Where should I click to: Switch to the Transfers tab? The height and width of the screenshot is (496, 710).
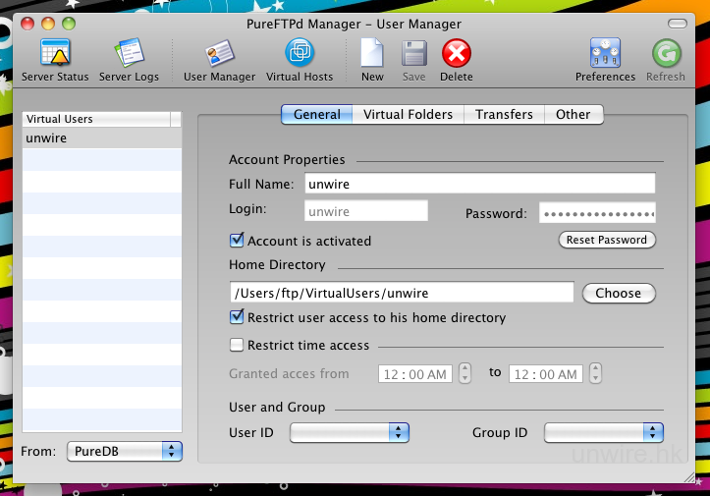point(504,114)
